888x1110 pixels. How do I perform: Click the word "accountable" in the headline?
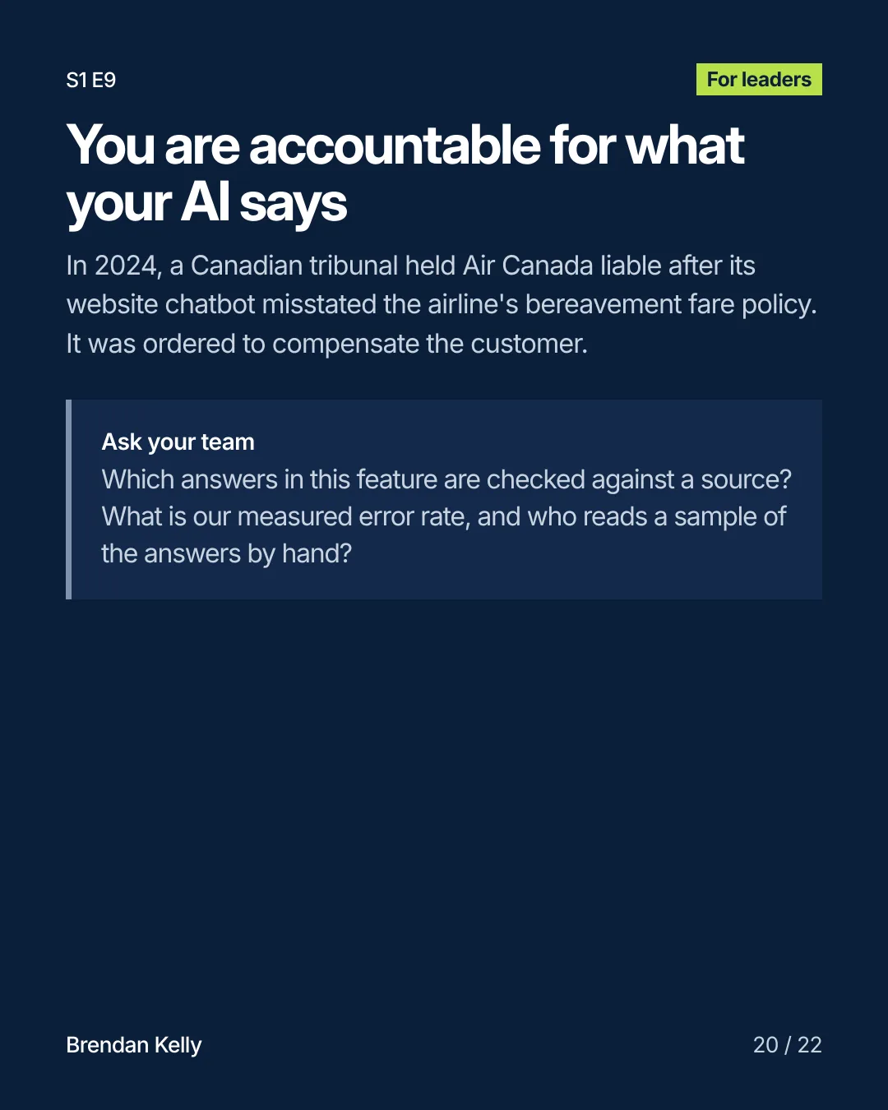[395, 146]
